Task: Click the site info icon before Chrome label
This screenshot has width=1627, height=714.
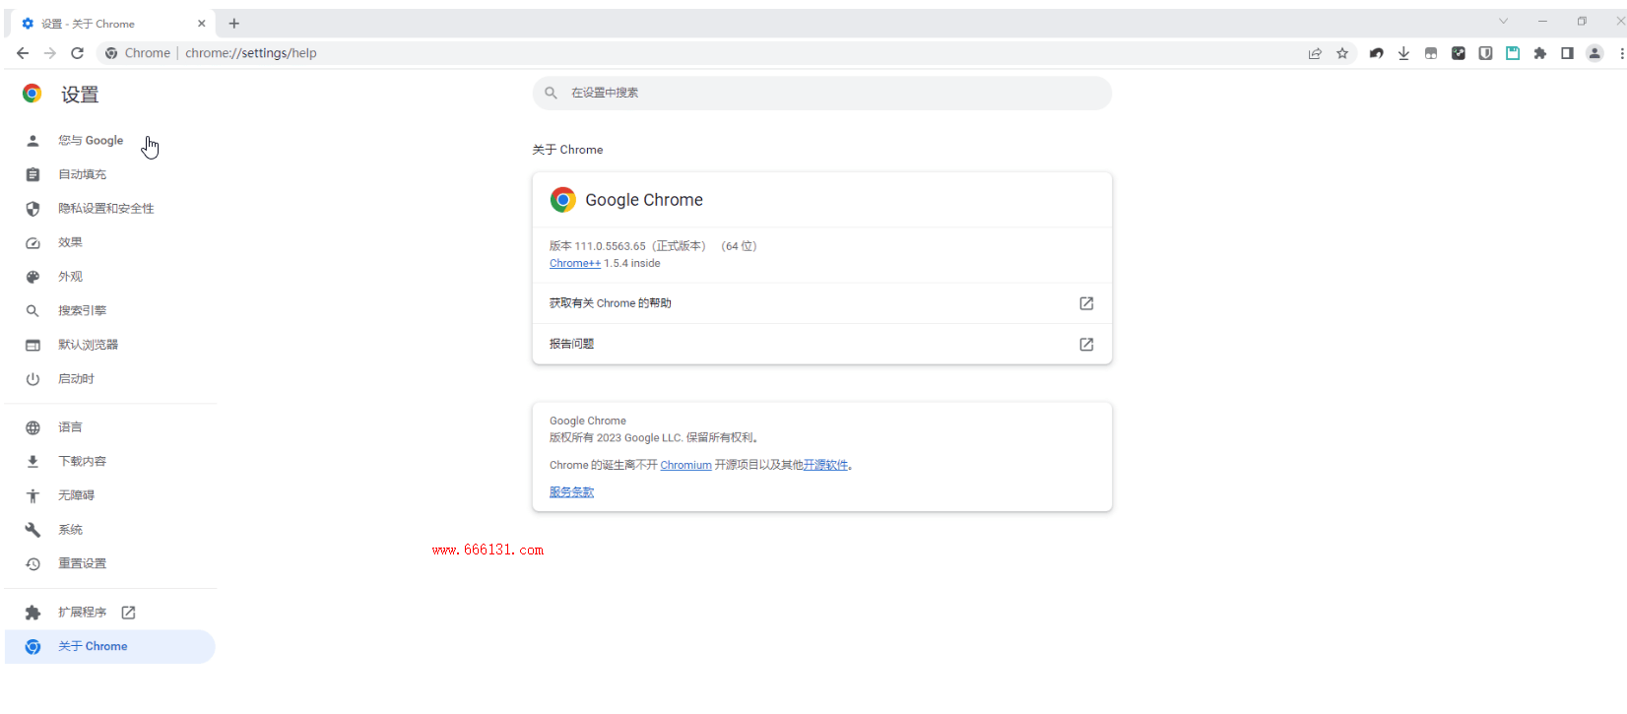Action: (x=111, y=53)
